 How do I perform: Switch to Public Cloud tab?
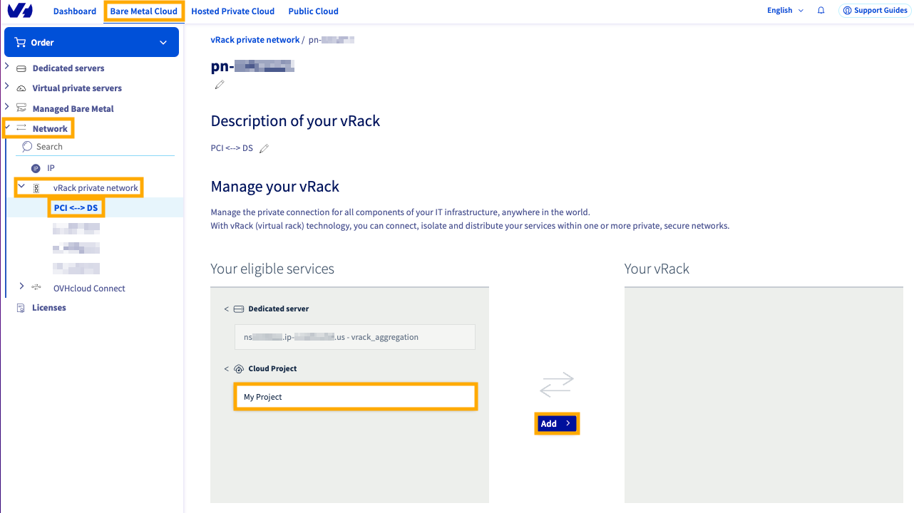(x=314, y=11)
